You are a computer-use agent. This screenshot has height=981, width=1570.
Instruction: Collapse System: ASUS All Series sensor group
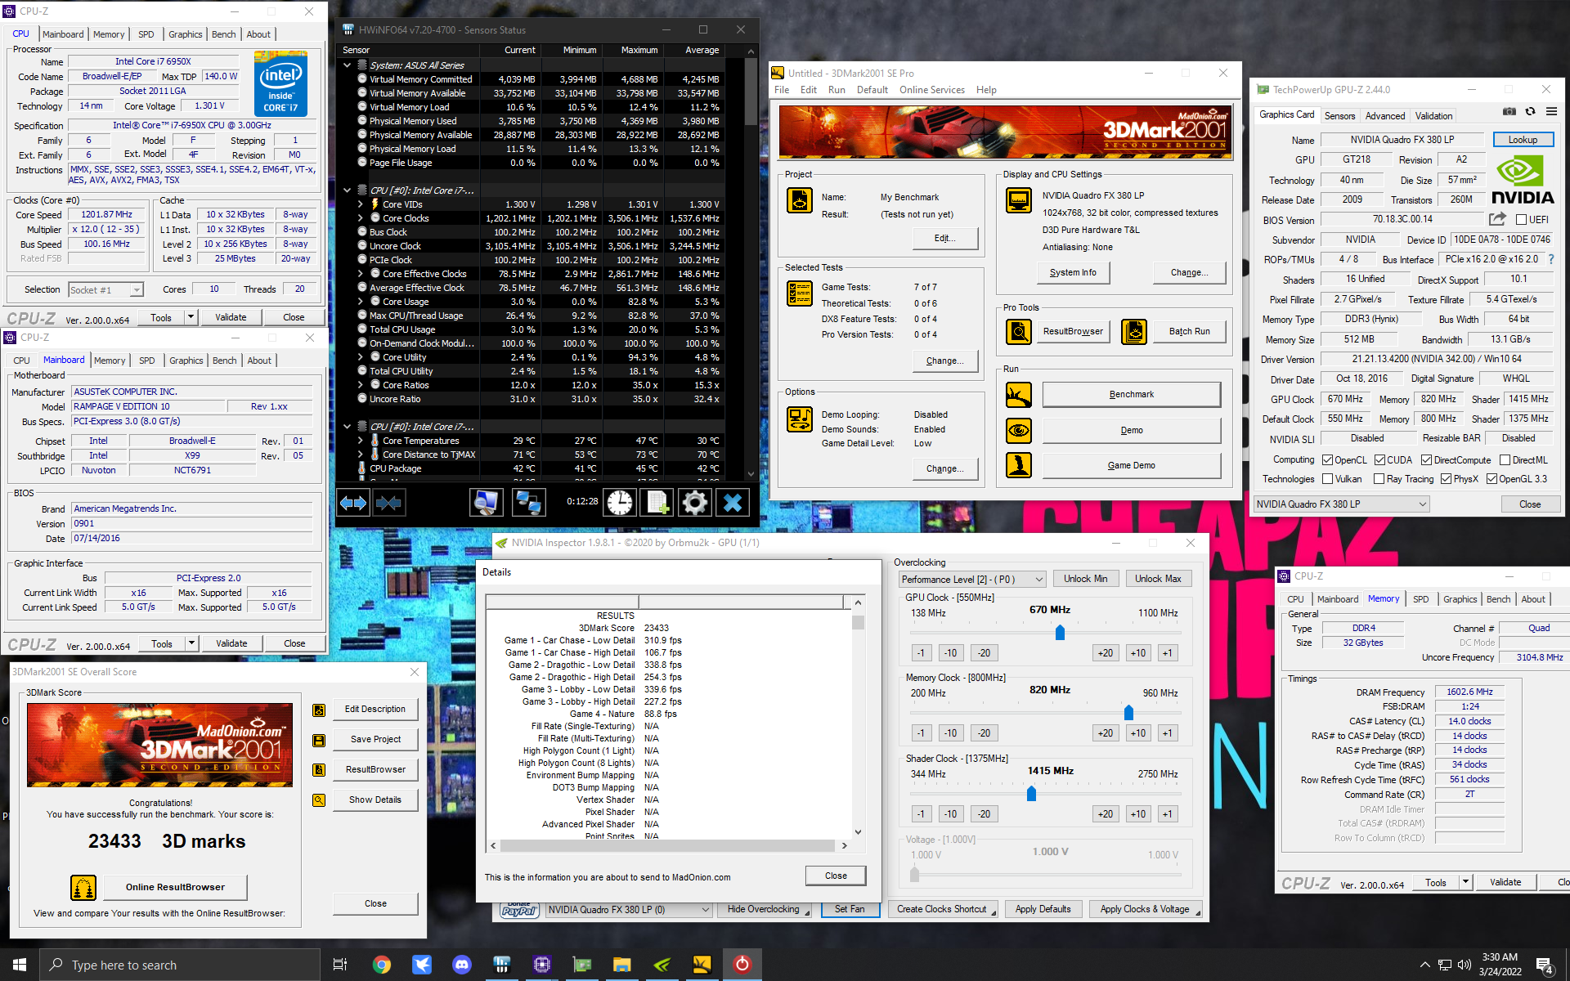pyautogui.click(x=348, y=65)
